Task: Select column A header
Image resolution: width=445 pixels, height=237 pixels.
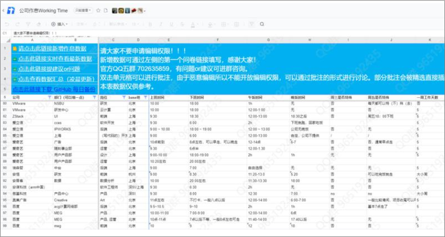Action: [32, 40]
